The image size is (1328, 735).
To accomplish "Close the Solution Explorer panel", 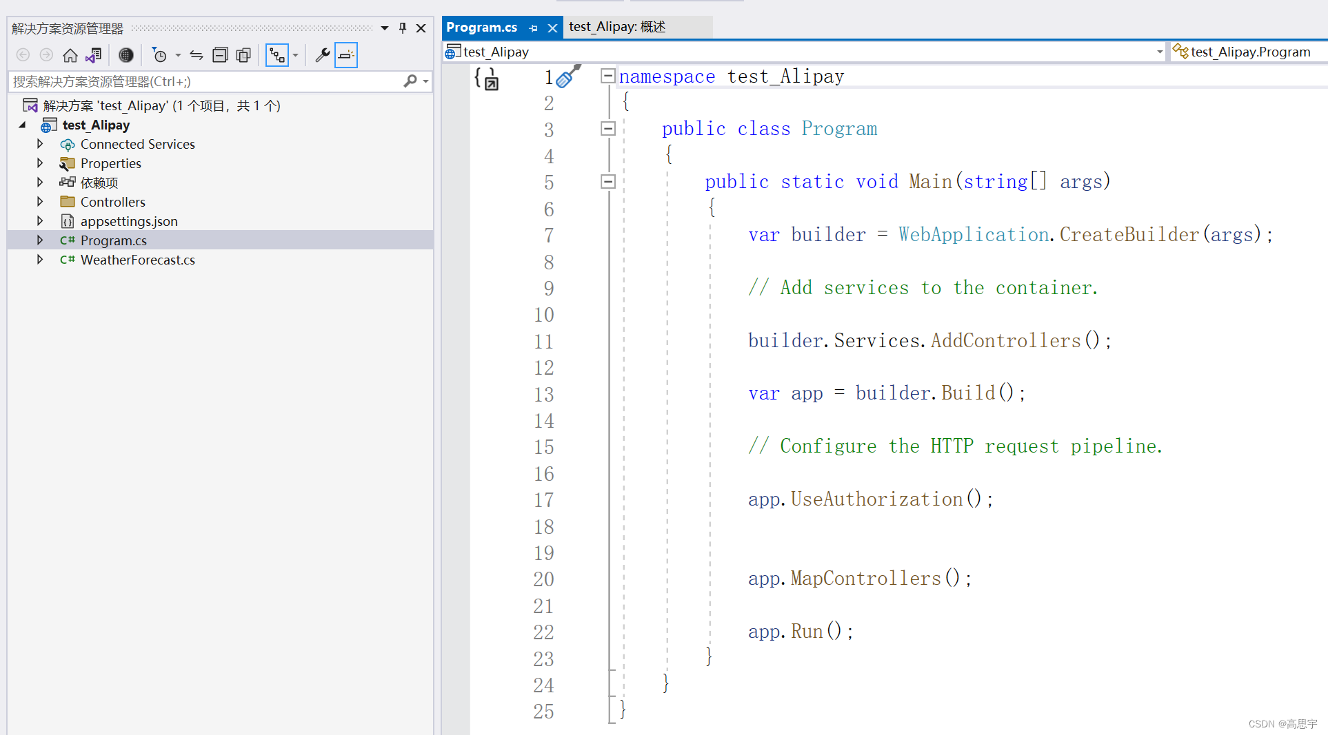I will (x=421, y=28).
